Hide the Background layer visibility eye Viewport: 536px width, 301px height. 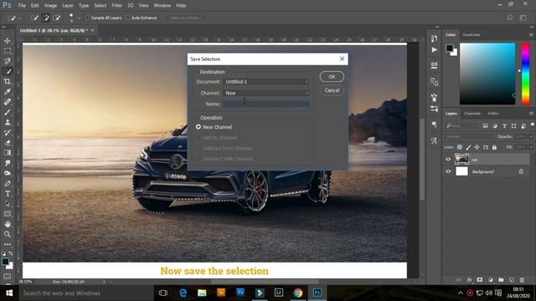448,171
